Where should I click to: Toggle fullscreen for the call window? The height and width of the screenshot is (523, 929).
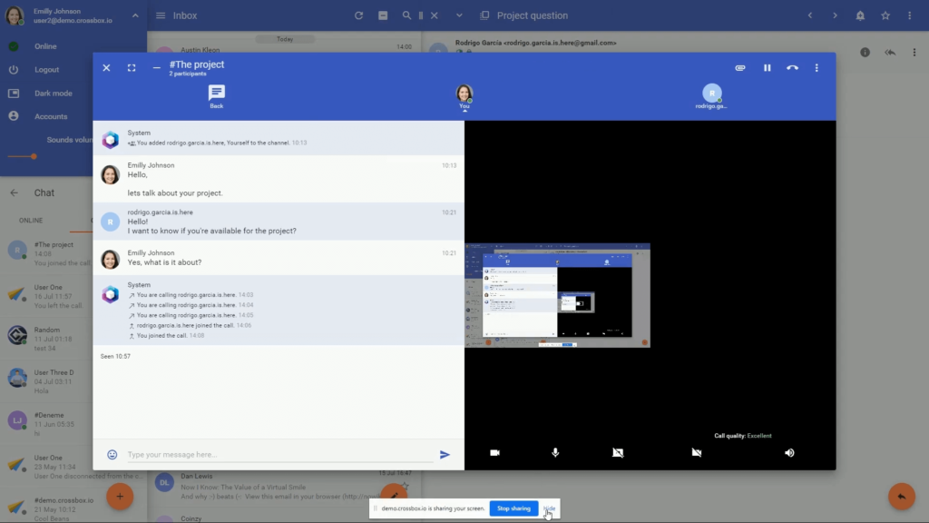(x=132, y=68)
